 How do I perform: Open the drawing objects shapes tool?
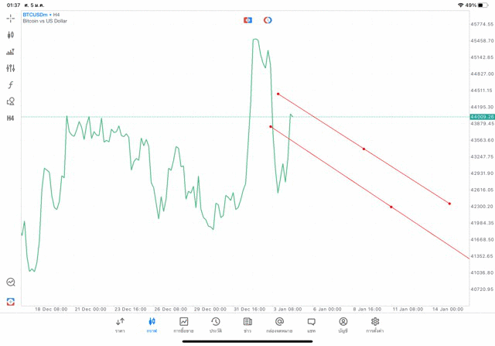(x=11, y=101)
